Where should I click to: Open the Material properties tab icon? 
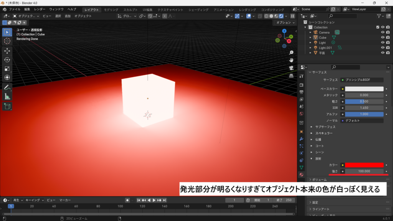(x=301, y=175)
